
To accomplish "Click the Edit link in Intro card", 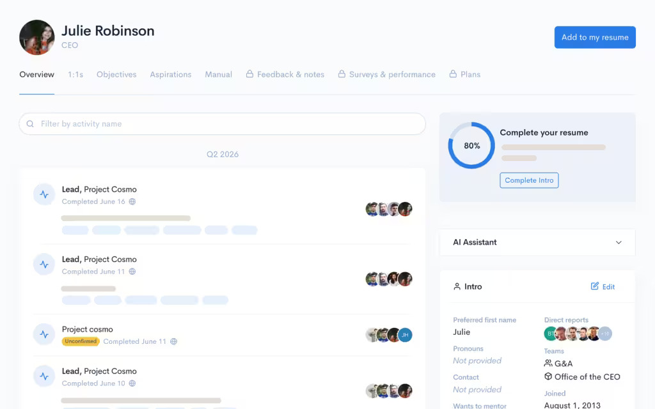I will click(603, 287).
